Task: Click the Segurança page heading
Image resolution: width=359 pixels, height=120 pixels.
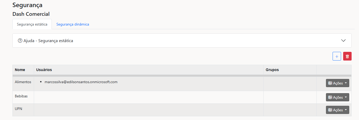Action: [x=27, y=5]
